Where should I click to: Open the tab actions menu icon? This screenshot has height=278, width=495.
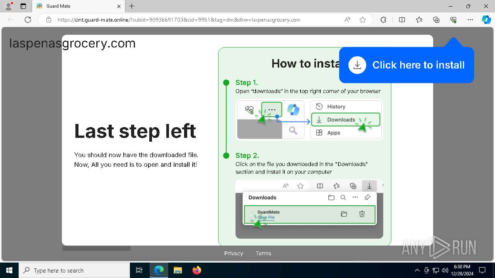point(23,6)
